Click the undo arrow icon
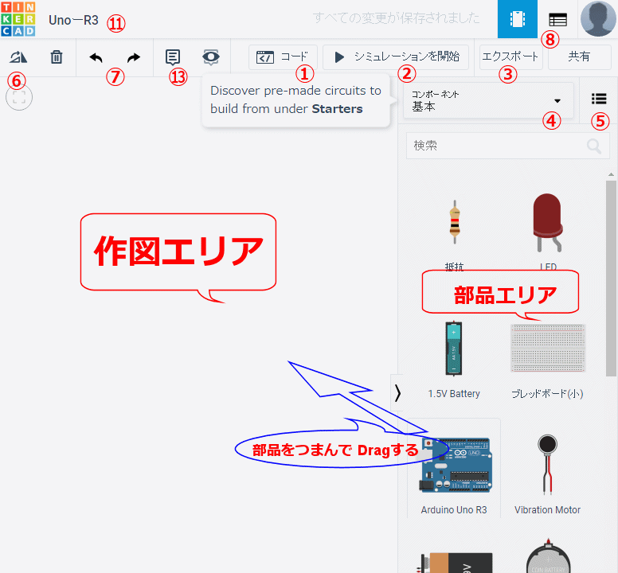This screenshot has width=618, height=573. click(x=96, y=57)
